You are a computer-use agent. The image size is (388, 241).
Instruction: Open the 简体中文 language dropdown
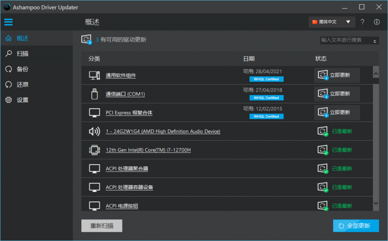[x=332, y=22]
